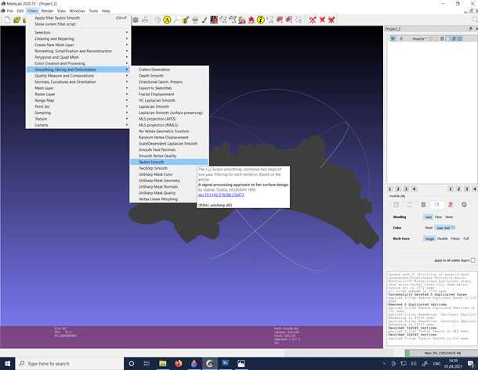Click the Task View taskbar button
This screenshot has width=478, height=370.
[147, 364]
